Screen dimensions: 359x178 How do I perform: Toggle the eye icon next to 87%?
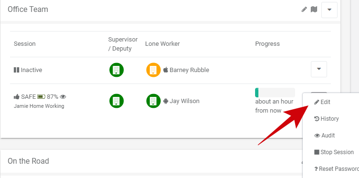pyautogui.click(x=63, y=97)
